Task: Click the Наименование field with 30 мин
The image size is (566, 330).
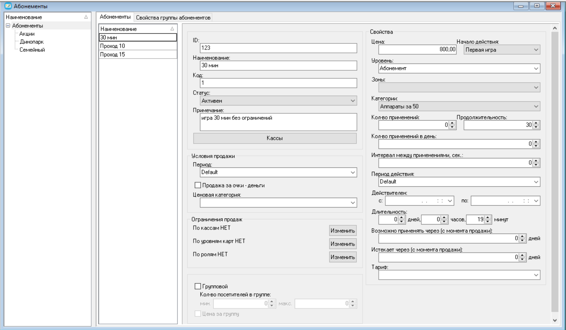Action: [x=278, y=65]
